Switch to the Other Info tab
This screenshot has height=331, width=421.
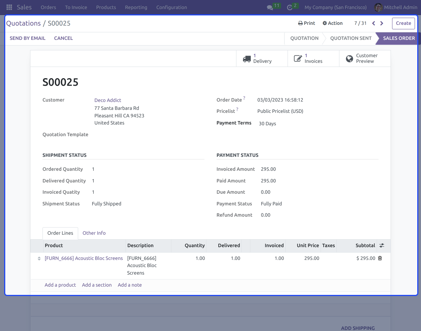(x=94, y=233)
